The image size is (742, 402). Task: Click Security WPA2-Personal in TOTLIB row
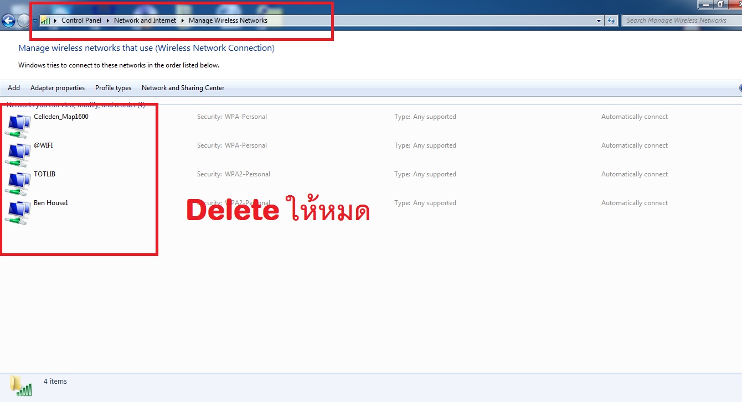coord(234,174)
